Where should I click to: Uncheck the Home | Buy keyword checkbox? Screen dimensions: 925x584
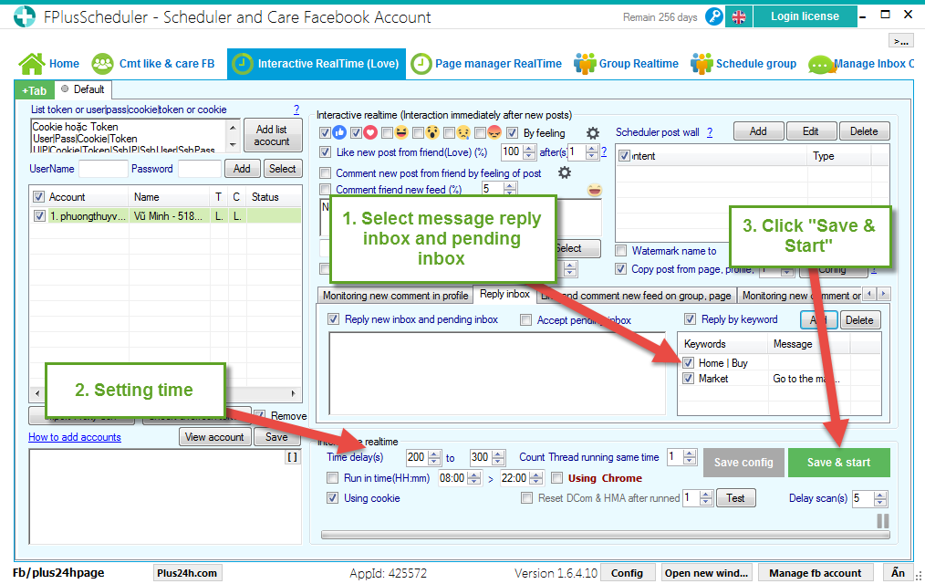(688, 363)
